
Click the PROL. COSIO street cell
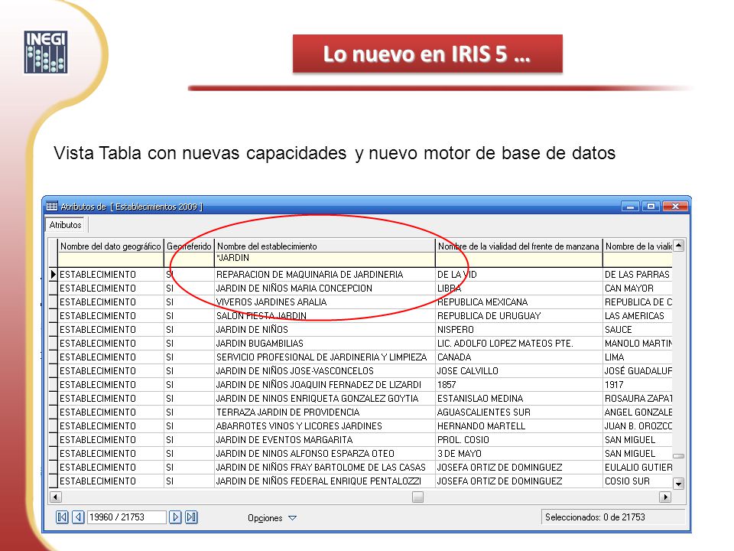click(518, 439)
